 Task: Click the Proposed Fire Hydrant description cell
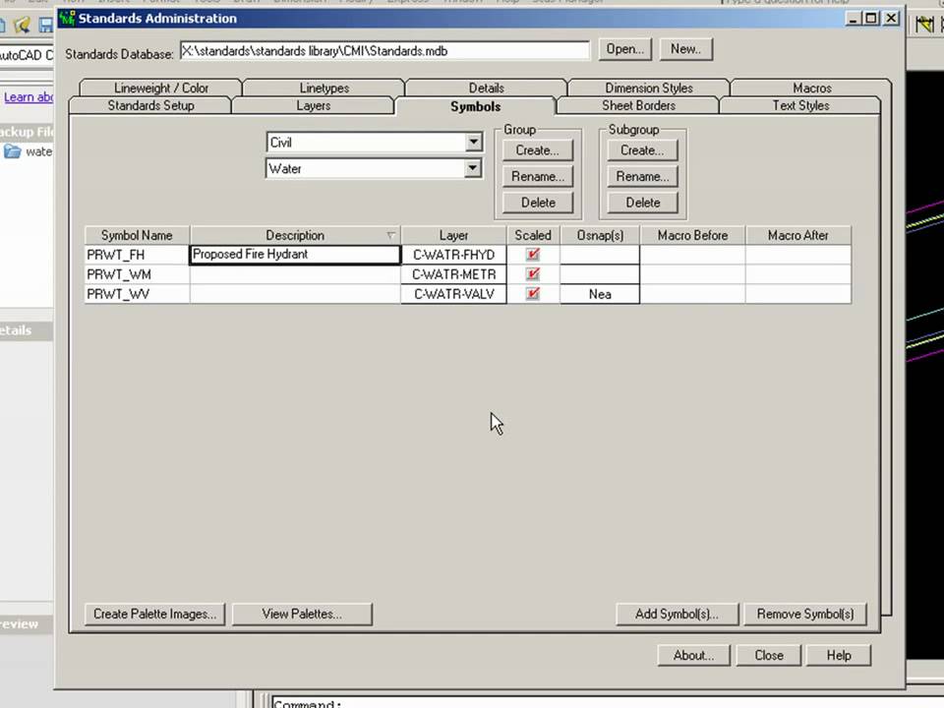click(x=295, y=254)
